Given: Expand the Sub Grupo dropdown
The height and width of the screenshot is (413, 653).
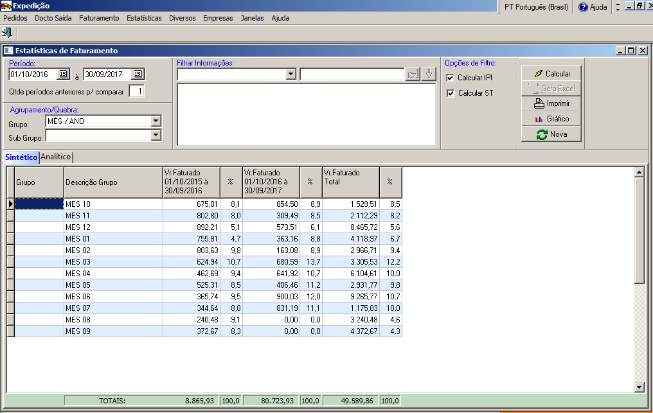Looking at the screenshot, I should (156, 135).
